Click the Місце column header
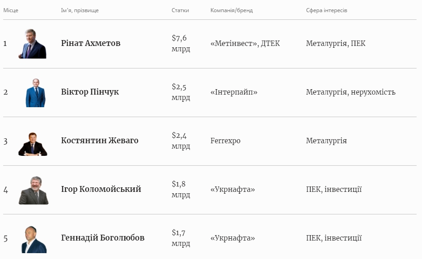The image size is (422, 259). [x=11, y=10]
